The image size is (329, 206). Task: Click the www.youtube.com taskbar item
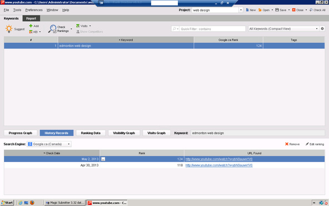click(x=107, y=203)
